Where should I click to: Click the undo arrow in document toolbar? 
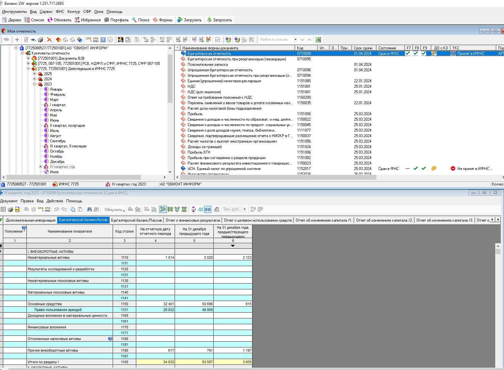[57, 209]
